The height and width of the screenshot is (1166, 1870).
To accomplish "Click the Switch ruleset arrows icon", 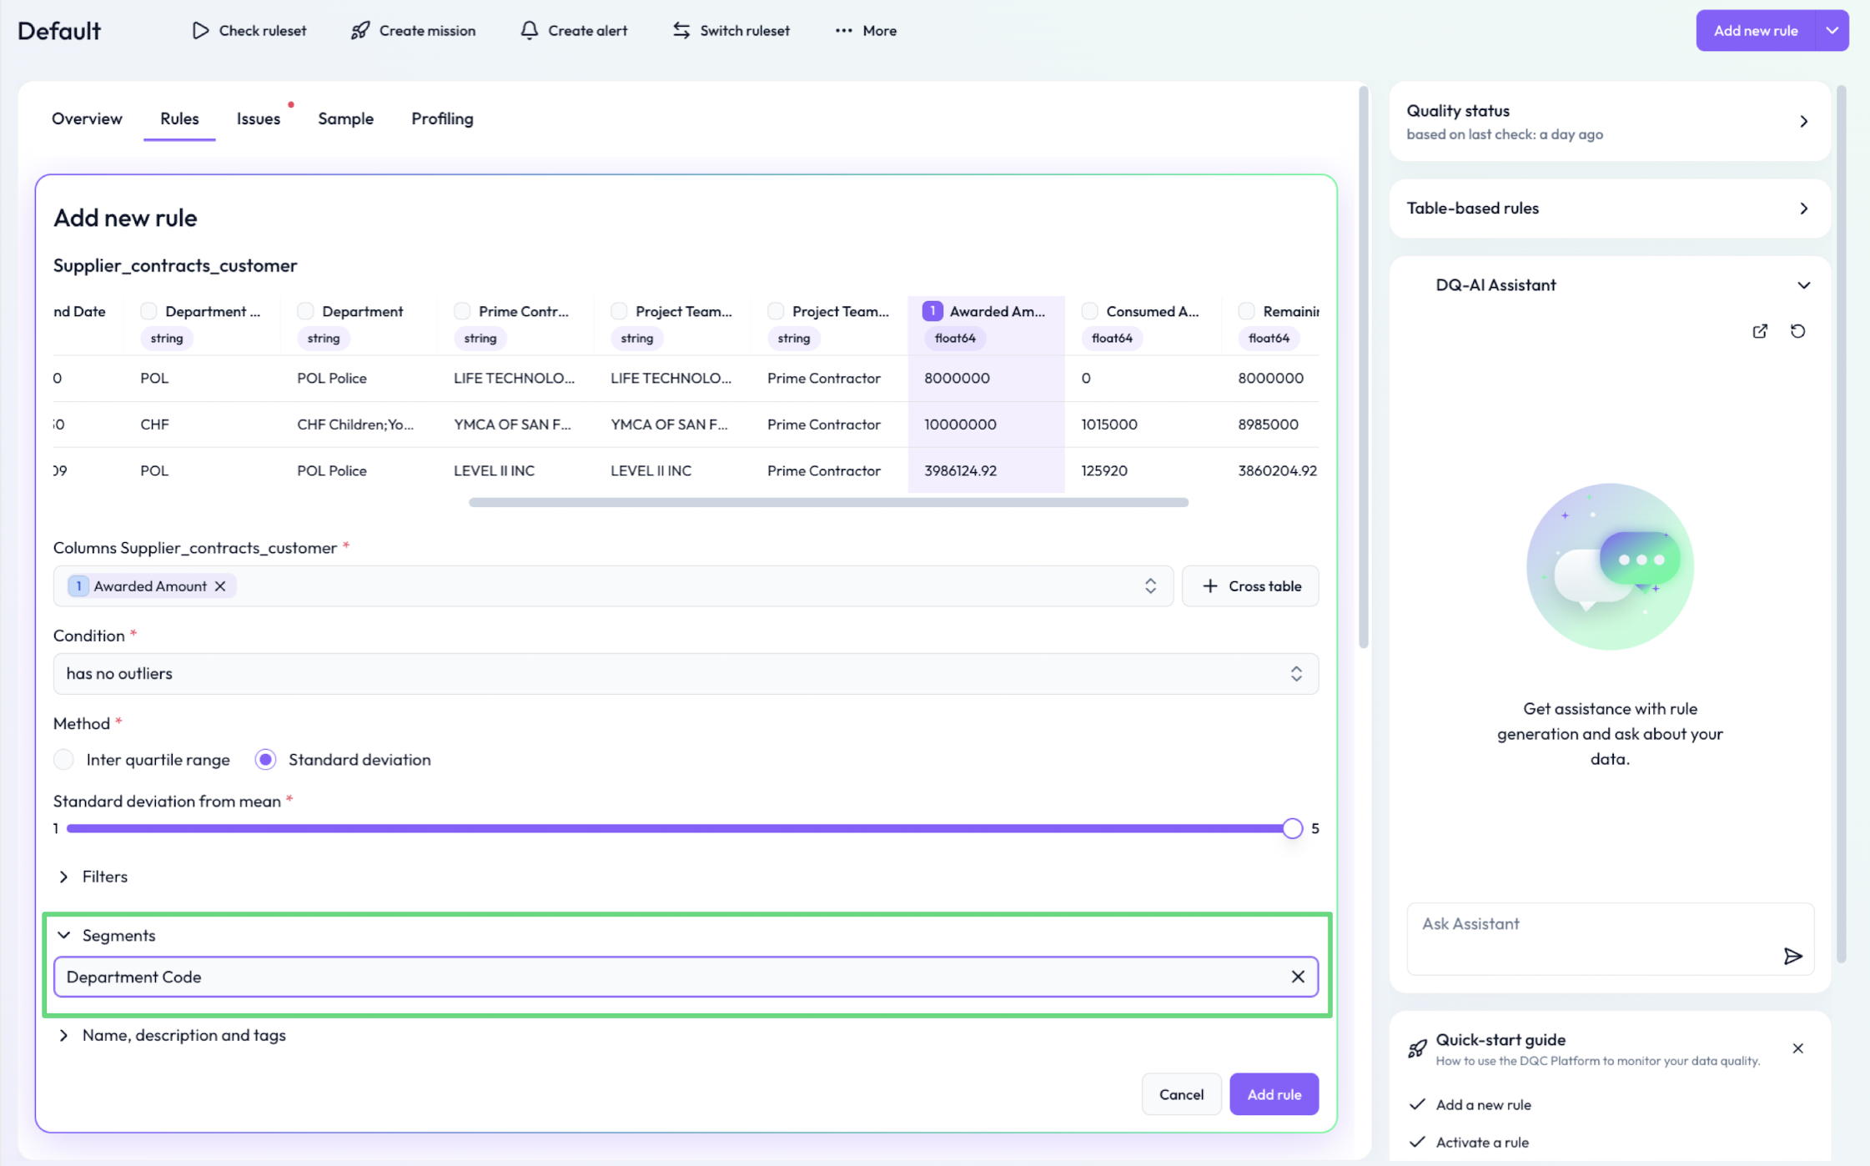I will 681,31.
